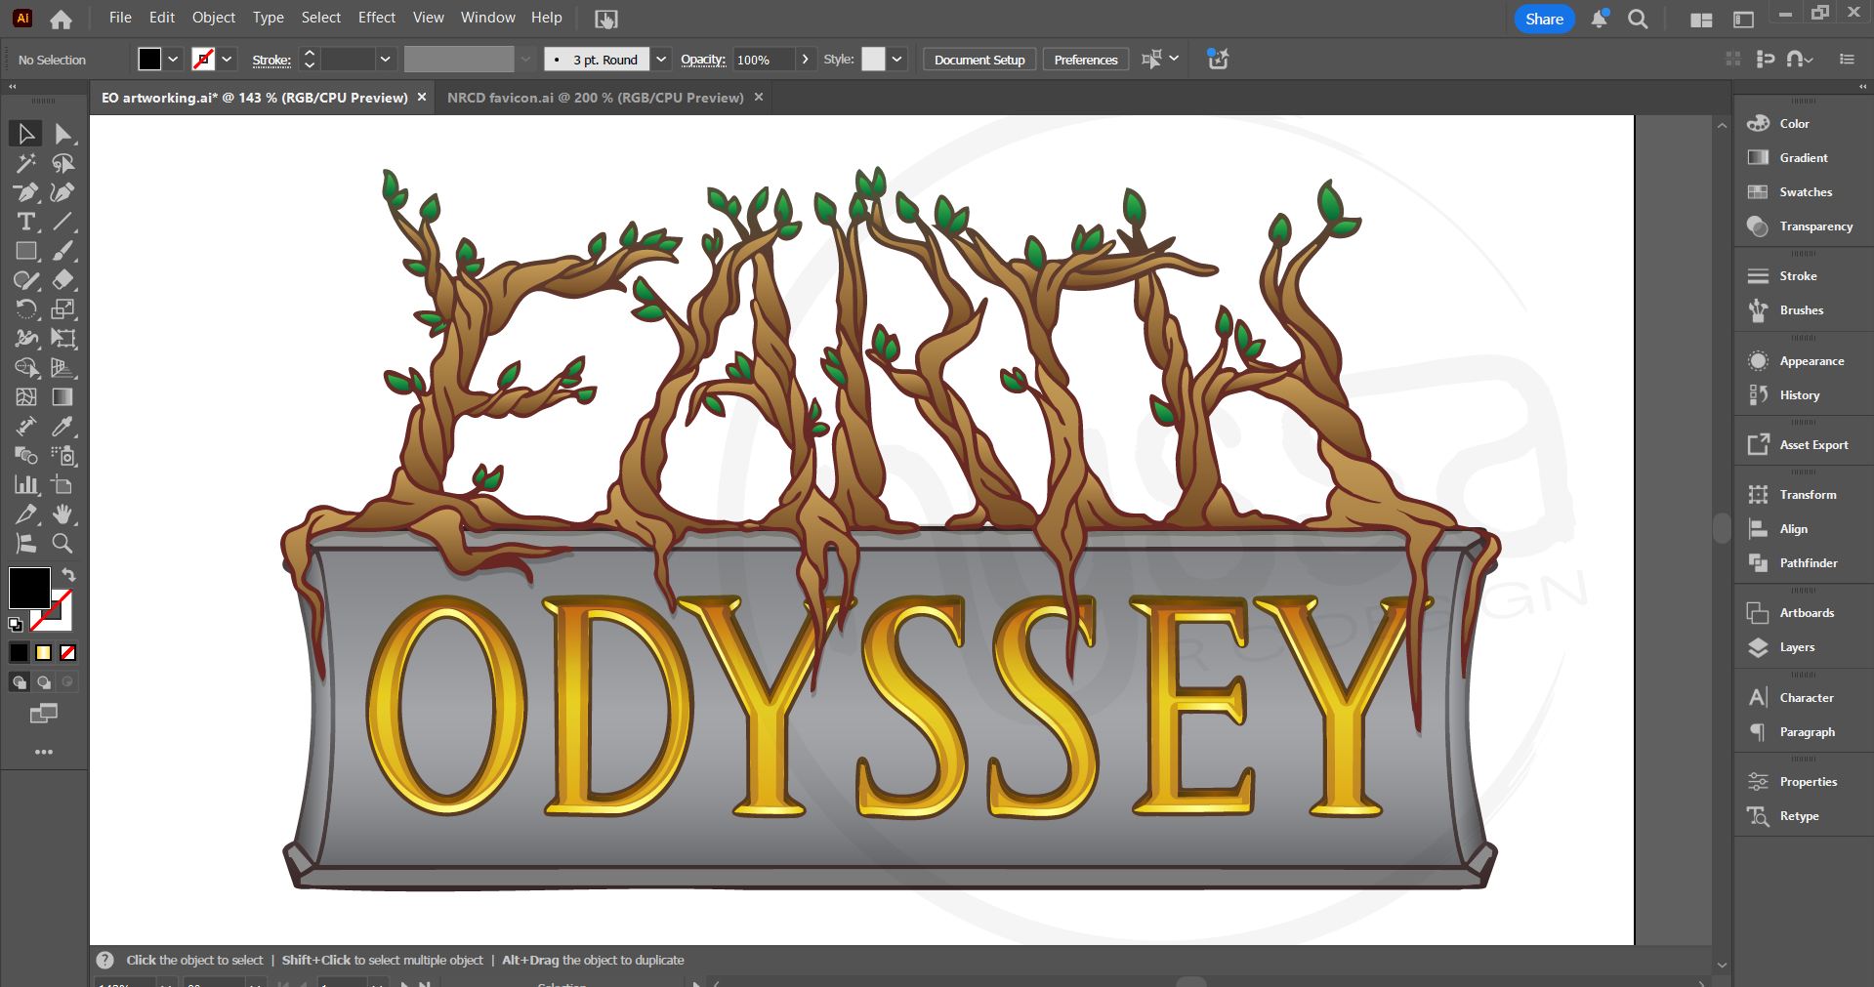1874x987 pixels.
Task: Switch to the NRCD favicon.ai tab
Action: coord(594,97)
